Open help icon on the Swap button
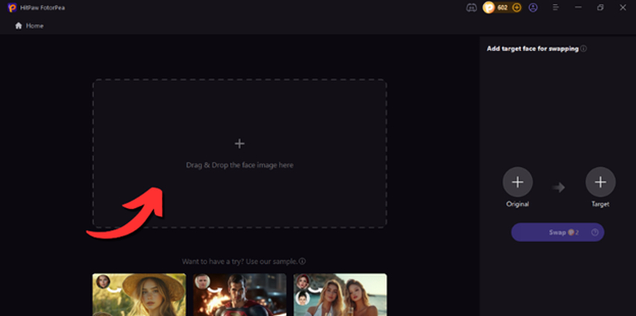Viewport: 636px width, 316px height. coord(595,233)
